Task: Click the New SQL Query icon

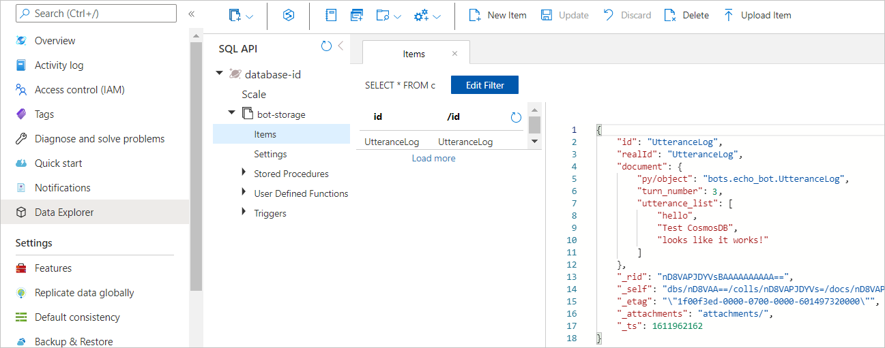Action: point(356,15)
